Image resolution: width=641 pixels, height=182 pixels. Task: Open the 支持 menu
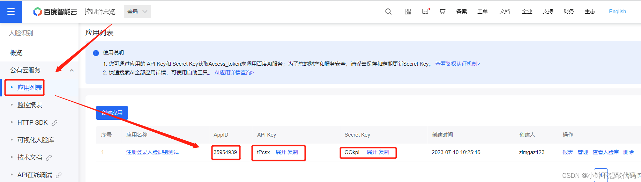coord(548,12)
